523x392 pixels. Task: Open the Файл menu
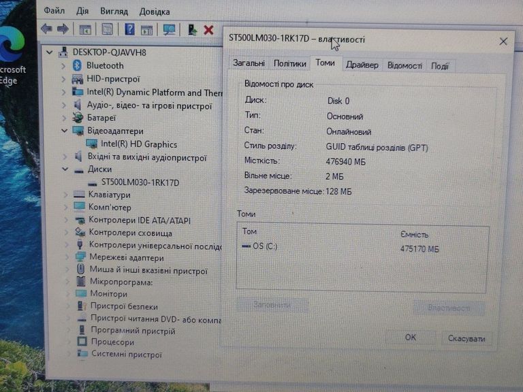[x=54, y=11]
